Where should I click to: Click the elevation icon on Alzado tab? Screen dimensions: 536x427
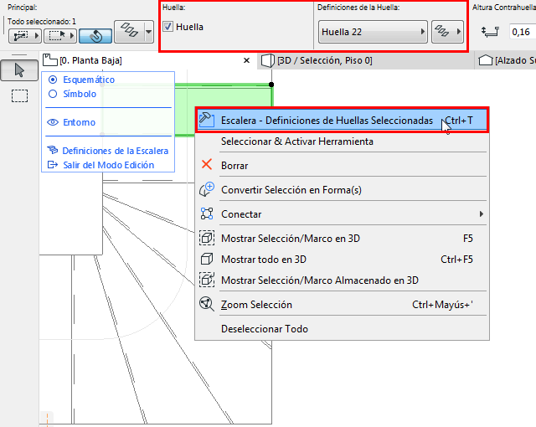[x=485, y=60]
